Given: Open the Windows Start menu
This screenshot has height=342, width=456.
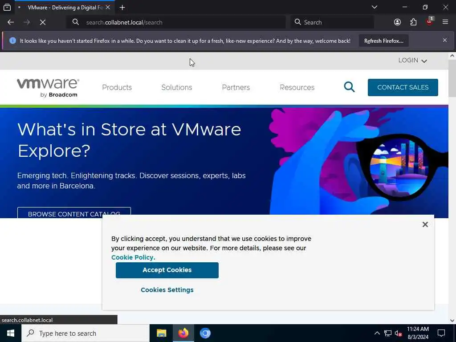Looking at the screenshot, I should click(x=11, y=333).
